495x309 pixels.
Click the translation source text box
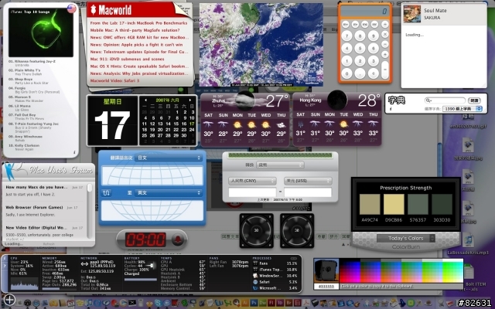coord(152,175)
